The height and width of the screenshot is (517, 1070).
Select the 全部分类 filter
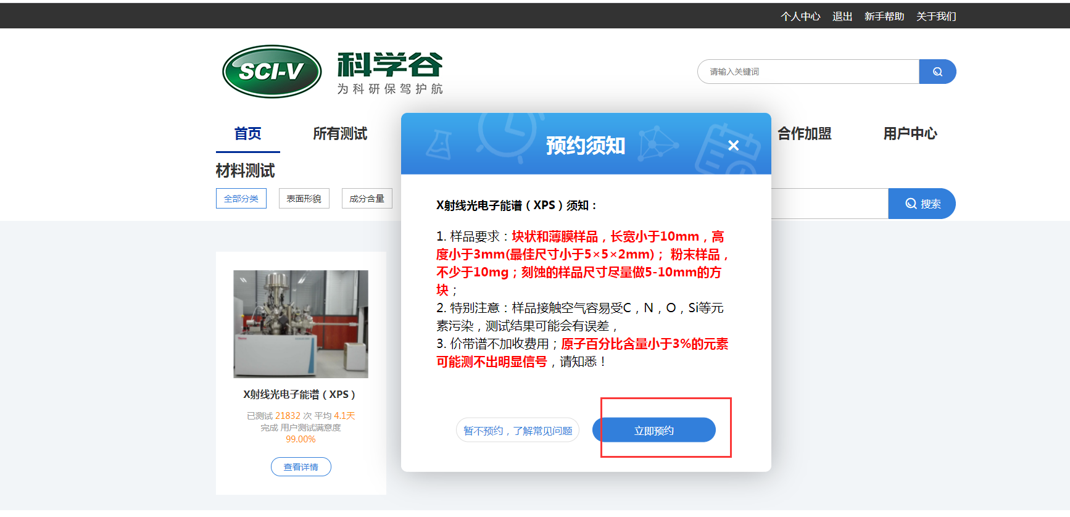pyautogui.click(x=241, y=199)
